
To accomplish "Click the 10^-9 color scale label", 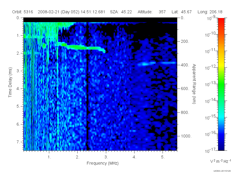I will click(x=211, y=18).
